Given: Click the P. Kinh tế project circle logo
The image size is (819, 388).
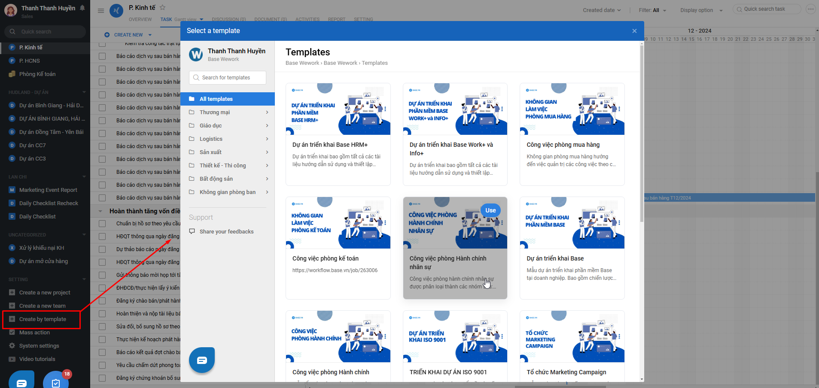Looking at the screenshot, I should point(116,11).
